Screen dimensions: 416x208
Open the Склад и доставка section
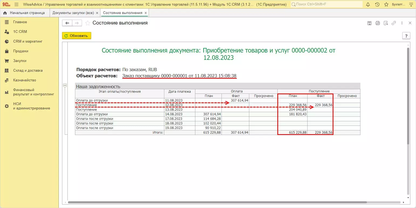(x=29, y=71)
